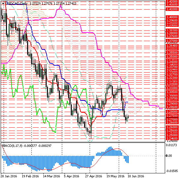Click the 1.37000 price level label
179x179 pixels.
[x=172, y=40]
